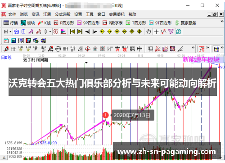Click the colored grid table icon
This screenshot has height=163, width=225.
(x=216, y=49)
